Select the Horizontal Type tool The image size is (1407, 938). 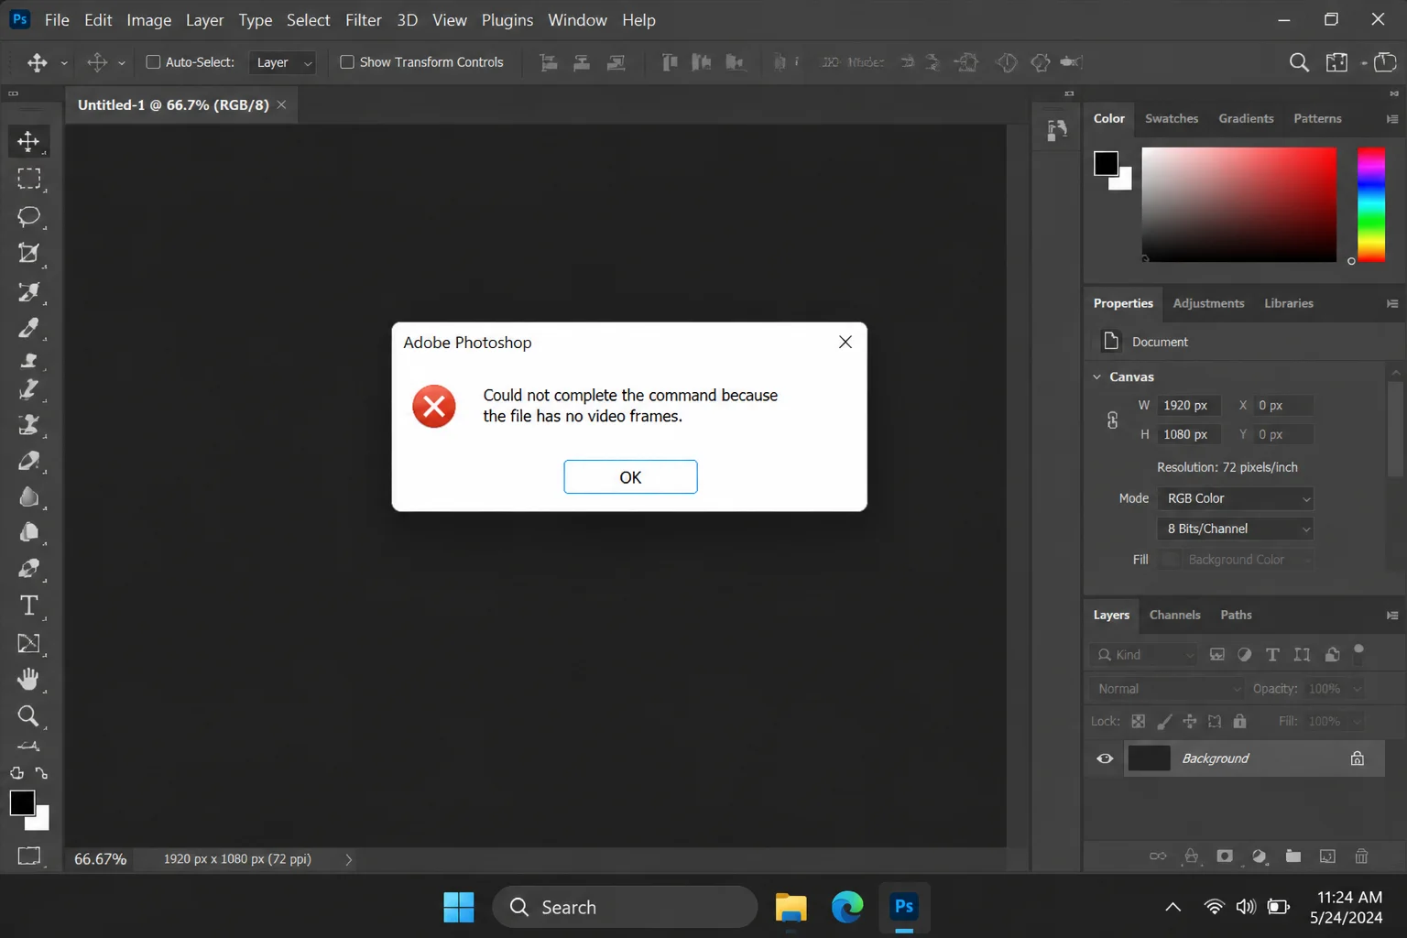point(28,605)
